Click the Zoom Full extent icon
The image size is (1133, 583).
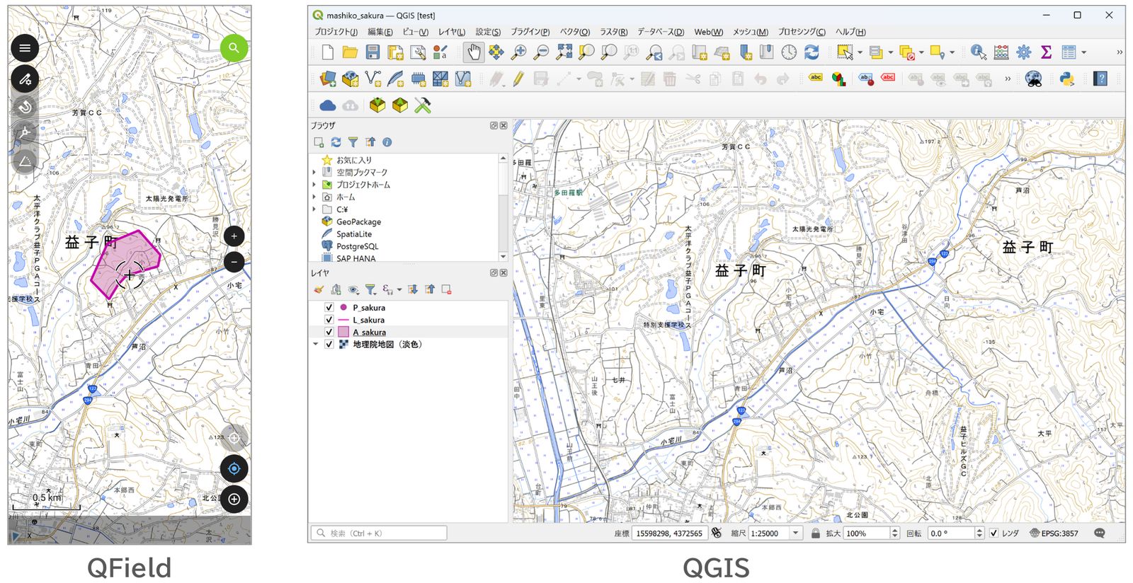[x=564, y=52]
